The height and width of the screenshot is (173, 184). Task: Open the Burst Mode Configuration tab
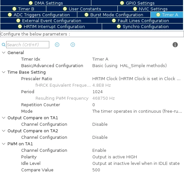click(x=114, y=15)
